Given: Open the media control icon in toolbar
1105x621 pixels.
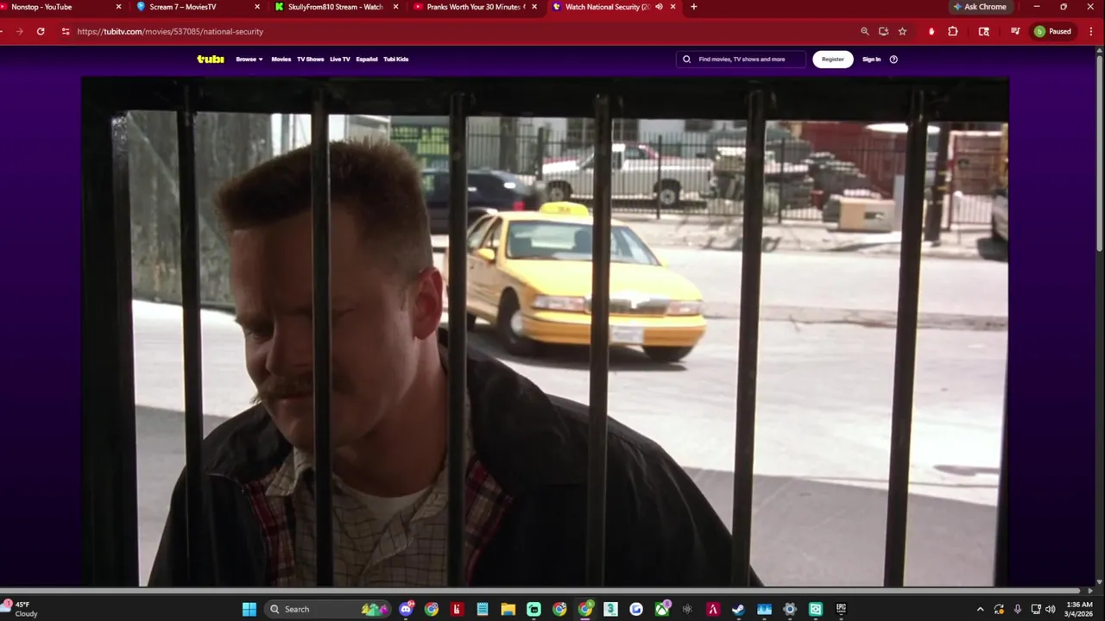Looking at the screenshot, I should [1015, 31].
